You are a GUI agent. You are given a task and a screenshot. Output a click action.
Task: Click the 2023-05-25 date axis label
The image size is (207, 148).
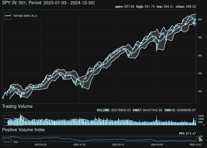tap(41, 145)
